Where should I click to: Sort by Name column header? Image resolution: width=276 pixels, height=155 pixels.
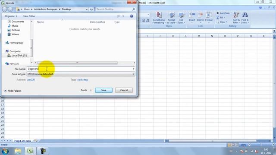[x=40, y=22]
